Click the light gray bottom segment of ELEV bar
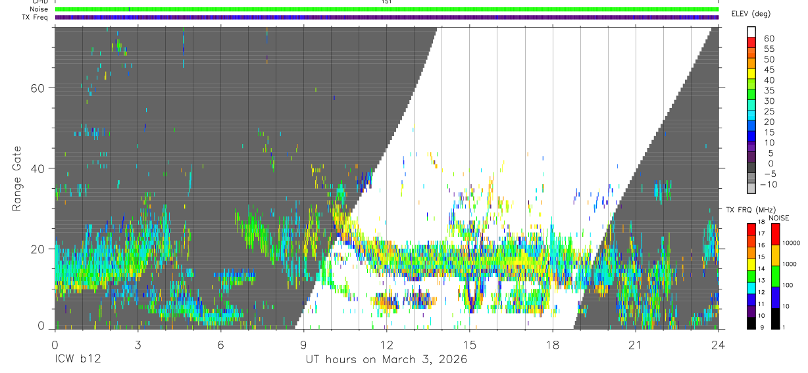808x373 pixels. tap(752, 188)
